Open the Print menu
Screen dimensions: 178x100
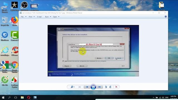coord(30,17)
